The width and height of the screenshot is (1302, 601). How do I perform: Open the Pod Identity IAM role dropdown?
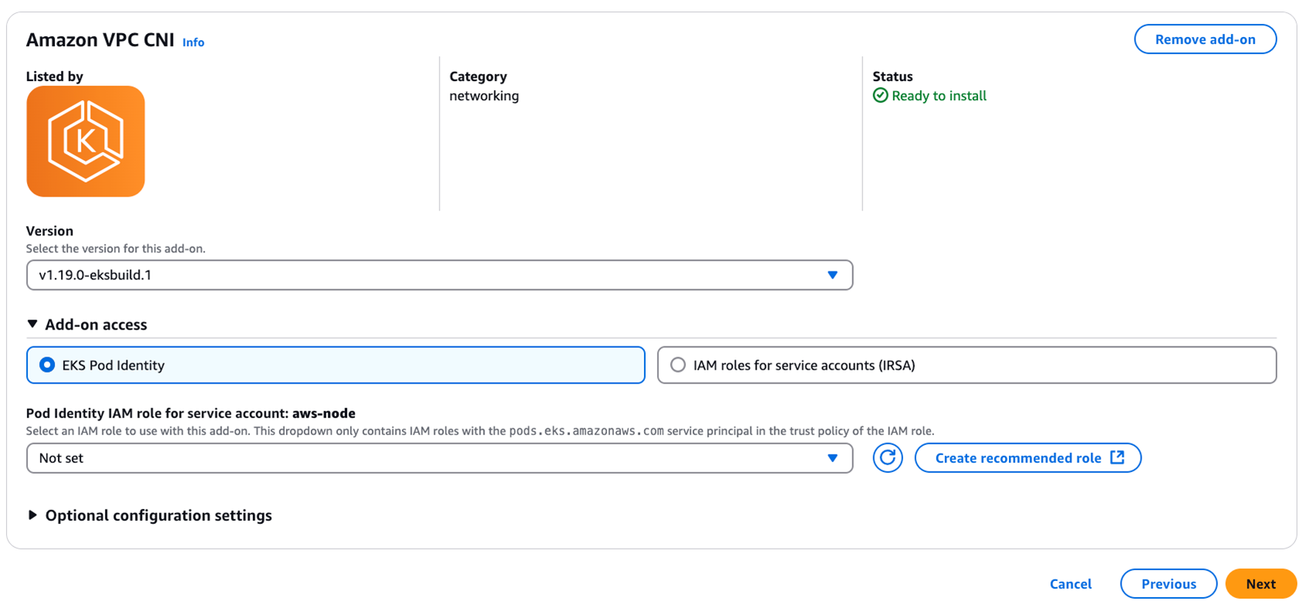coord(440,458)
